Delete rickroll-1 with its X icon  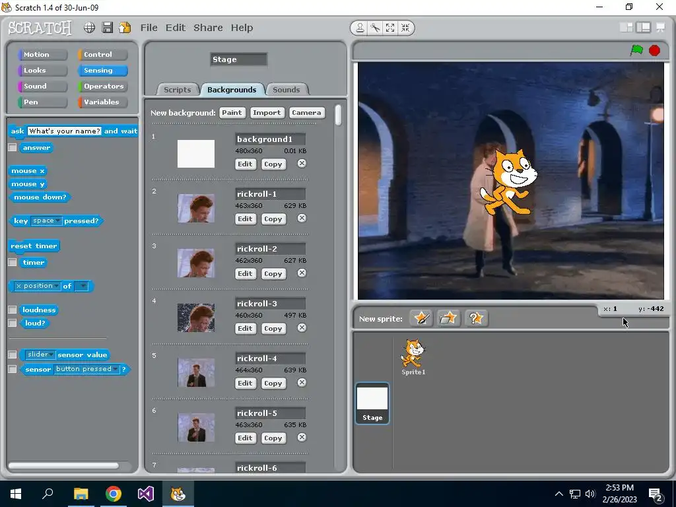[x=302, y=218]
